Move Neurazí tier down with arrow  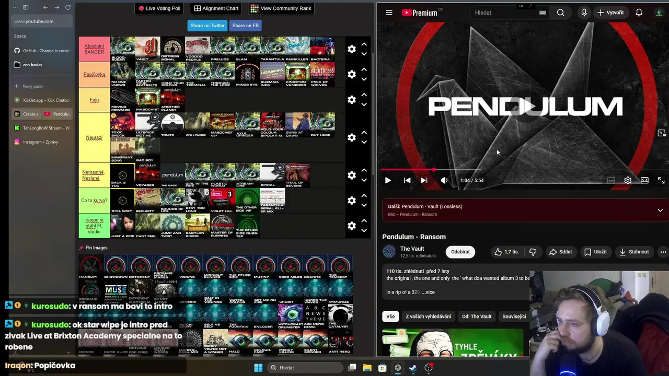click(364, 142)
